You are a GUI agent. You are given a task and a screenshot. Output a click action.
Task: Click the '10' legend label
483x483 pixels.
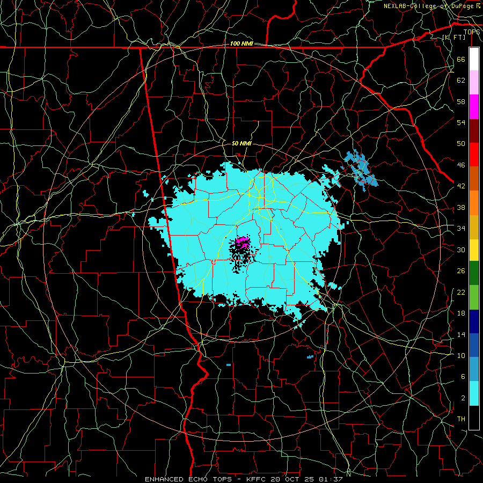tap(461, 355)
